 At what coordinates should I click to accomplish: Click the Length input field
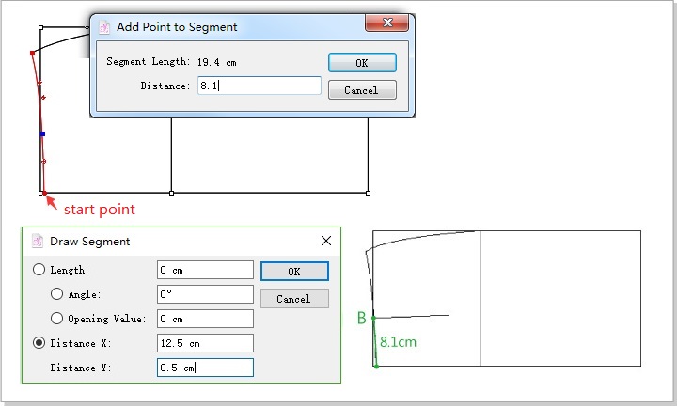point(205,271)
